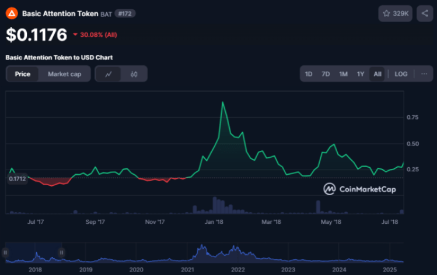Image resolution: width=437 pixels, height=275 pixels.
Task: Select the All time range
Action: pos(377,74)
